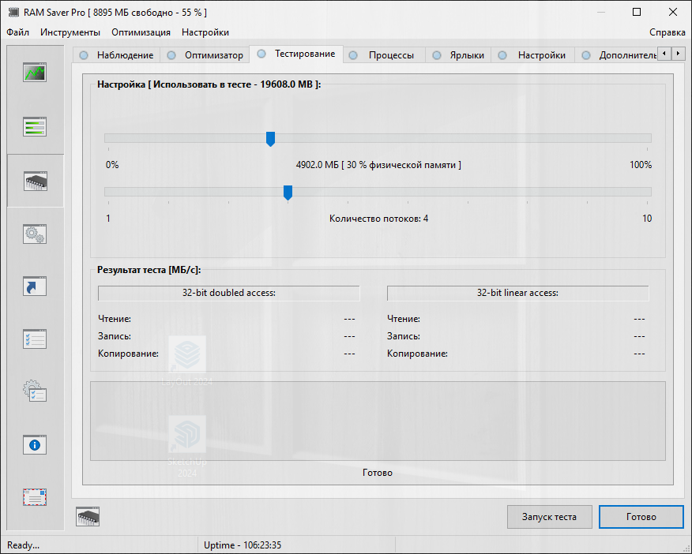Select the optimizer green bars sidebar icon
Viewport: 692px width, 554px height.
[35, 126]
